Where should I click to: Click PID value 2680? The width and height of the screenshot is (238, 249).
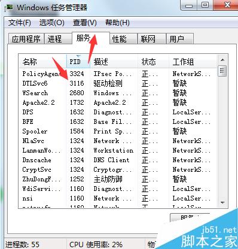pyautogui.click(x=77, y=93)
